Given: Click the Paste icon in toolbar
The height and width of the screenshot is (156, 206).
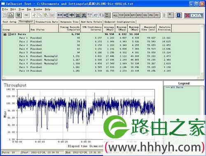Looking at the screenshot, I should pyautogui.click(x=46, y=15).
